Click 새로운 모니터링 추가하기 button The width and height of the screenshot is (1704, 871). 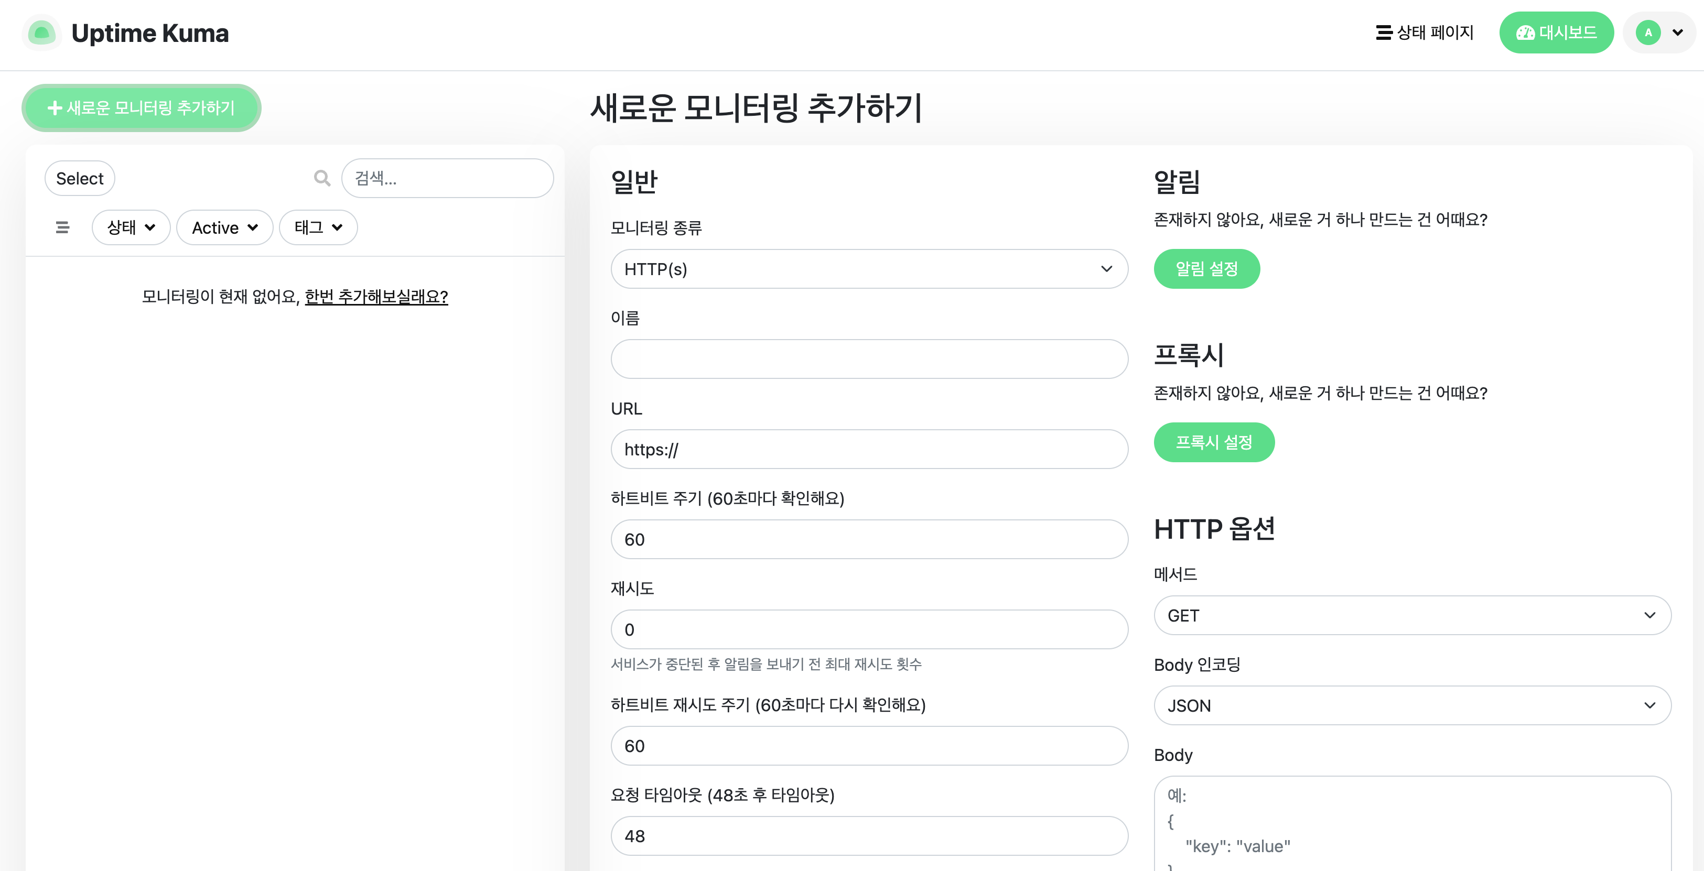pyautogui.click(x=142, y=108)
